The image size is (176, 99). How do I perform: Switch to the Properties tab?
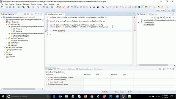click(62, 69)
